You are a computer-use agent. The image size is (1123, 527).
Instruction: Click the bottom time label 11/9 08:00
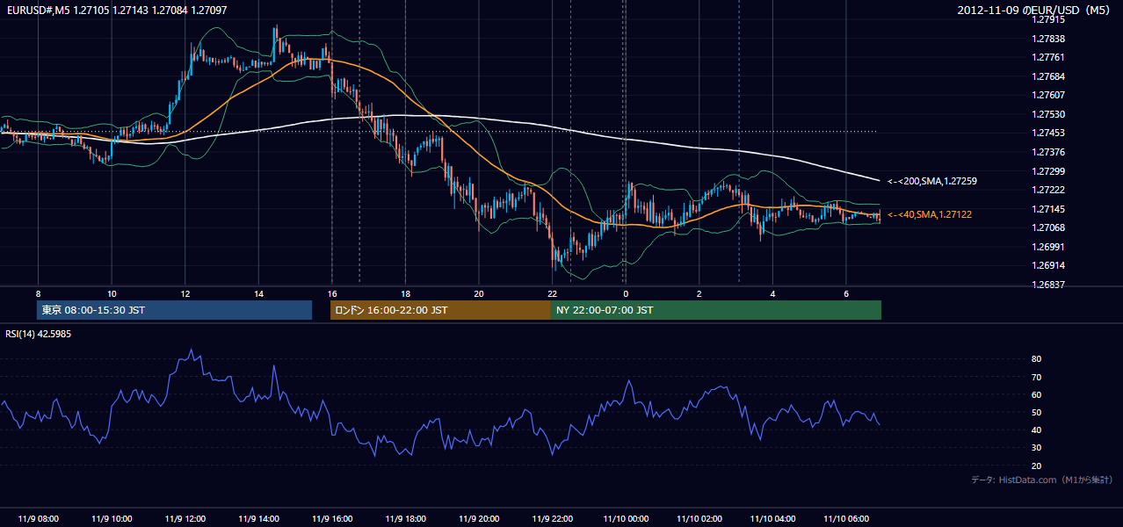38,519
